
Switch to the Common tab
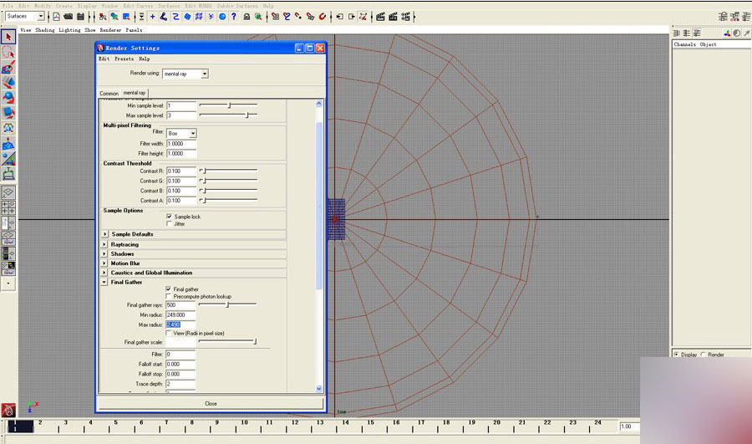click(109, 93)
